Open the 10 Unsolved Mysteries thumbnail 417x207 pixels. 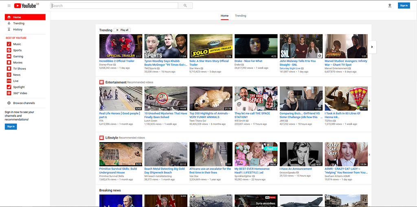tap(166, 99)
